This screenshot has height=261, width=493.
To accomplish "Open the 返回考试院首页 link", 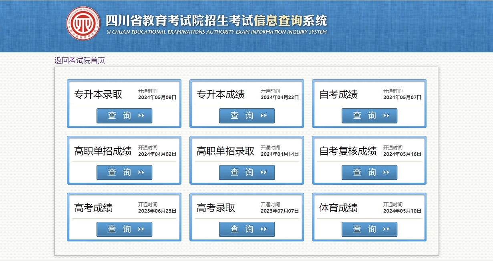I will pos(80,60).
